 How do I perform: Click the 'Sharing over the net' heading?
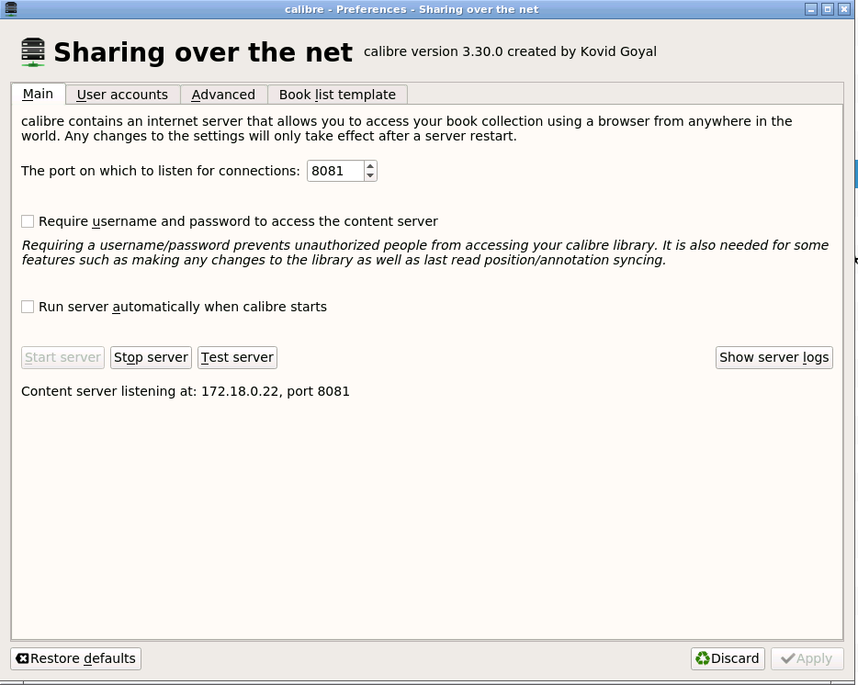pos(203,52)
